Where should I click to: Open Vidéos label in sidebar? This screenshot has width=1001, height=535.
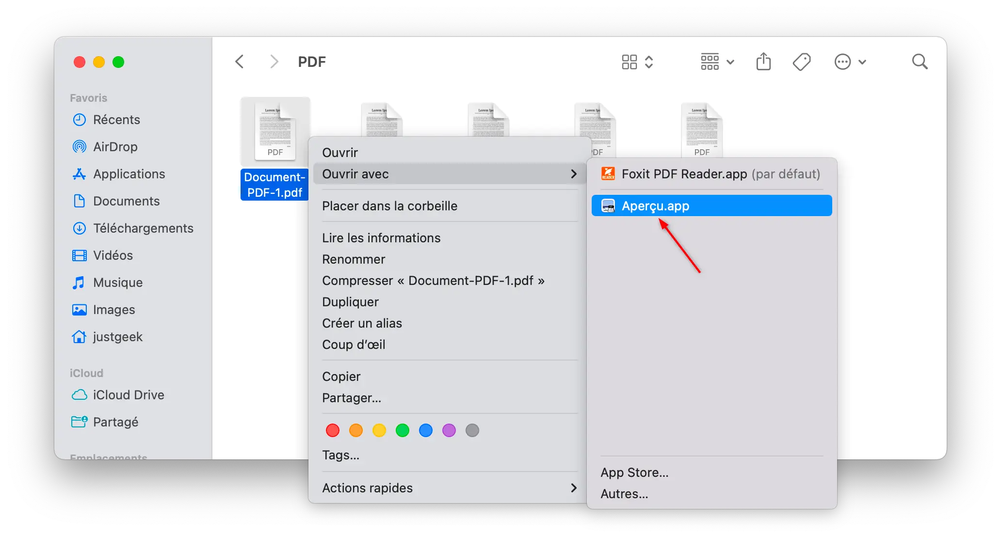click(113, 255)
